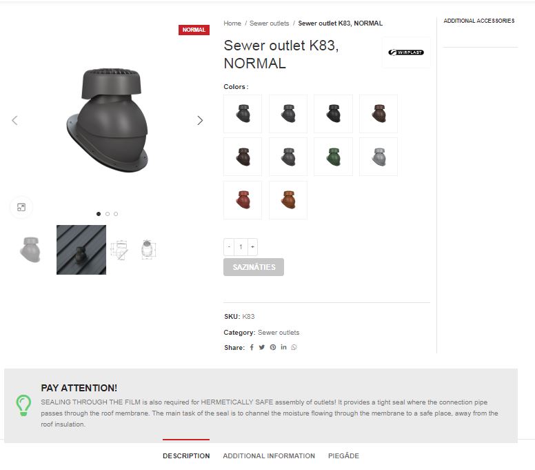Screen dimensions: 535x470
Task: Choose the light grey color swatch
Action: tap(378, 157)
